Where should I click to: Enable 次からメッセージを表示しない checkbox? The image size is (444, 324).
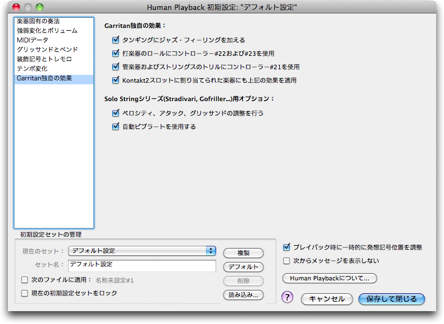287,260
